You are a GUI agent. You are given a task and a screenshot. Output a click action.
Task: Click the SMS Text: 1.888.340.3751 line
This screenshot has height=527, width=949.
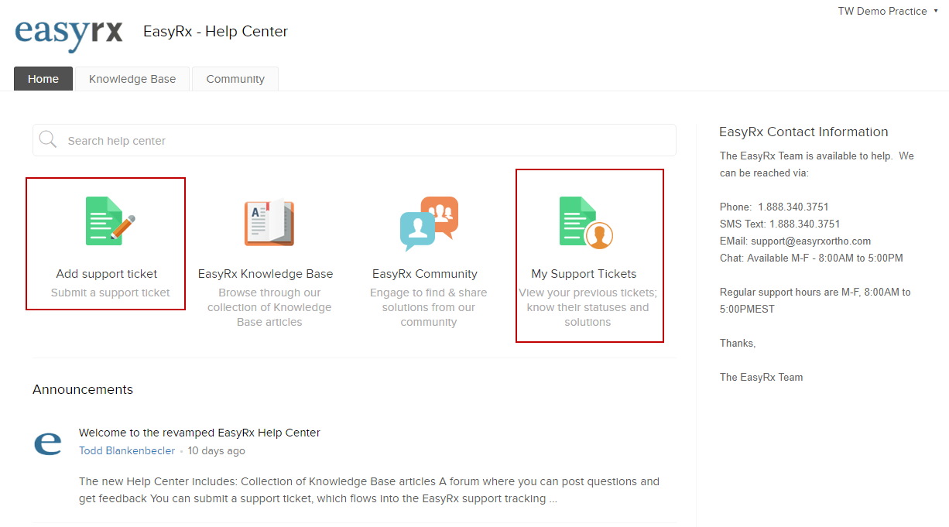(780, 224)
